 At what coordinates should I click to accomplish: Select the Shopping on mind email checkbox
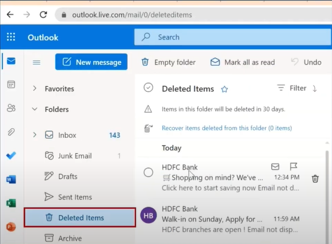[x=148, y=172]
